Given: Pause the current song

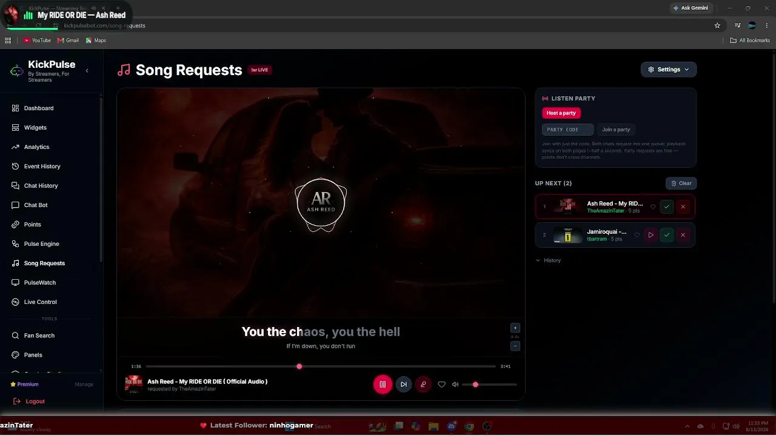Looking at the screenshot, I should (x=383, y=385).
